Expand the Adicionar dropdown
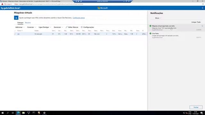 point(20,27)
